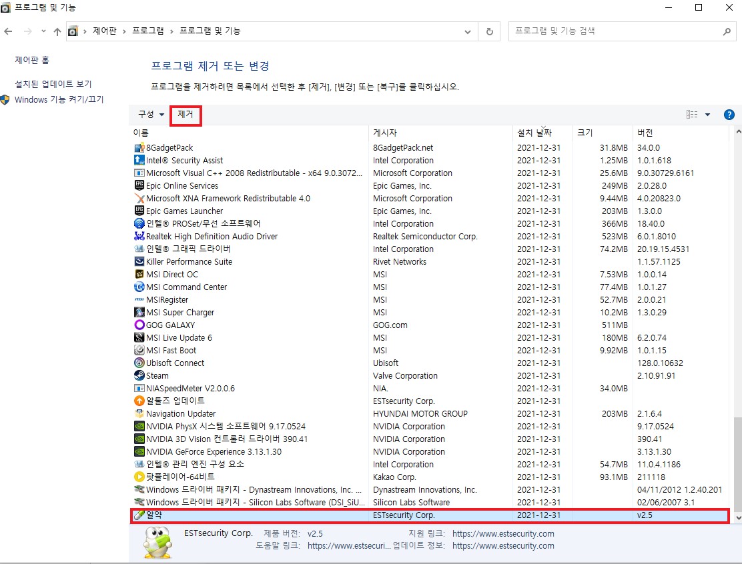Click the 8GadgetPack program icon
The height and width of the screenshot is (564, 742).
(139, 148)
